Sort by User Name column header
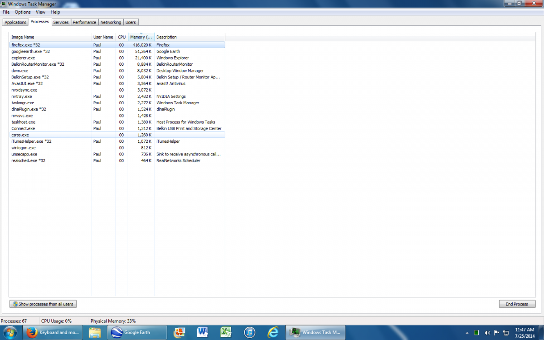 103,37
